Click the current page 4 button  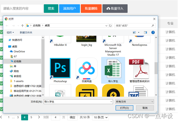(24, 117)
